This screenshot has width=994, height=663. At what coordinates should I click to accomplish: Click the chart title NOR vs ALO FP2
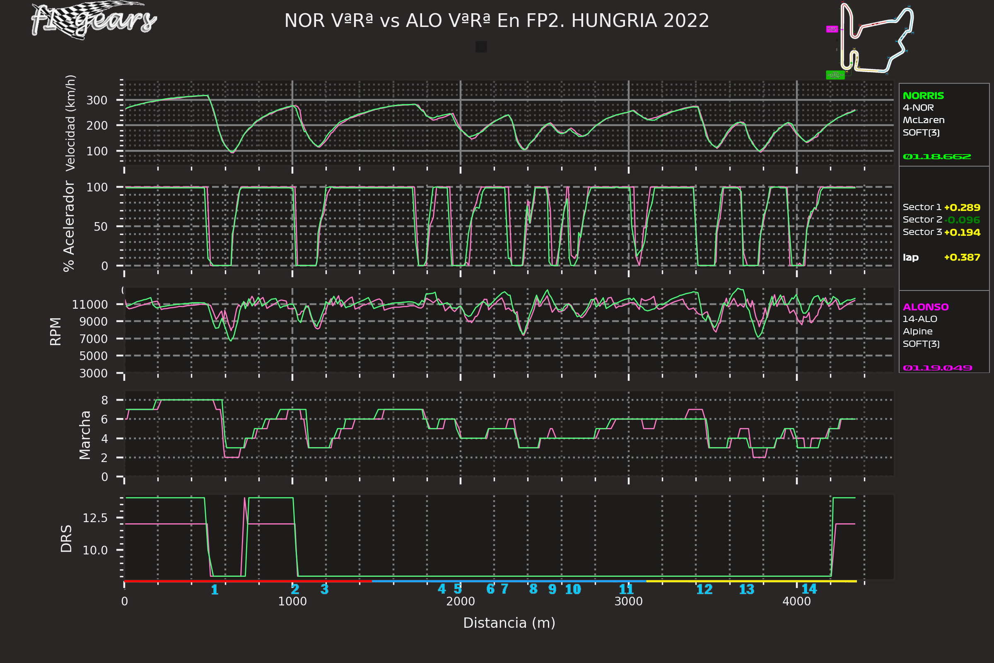click(x=497, y=21)
